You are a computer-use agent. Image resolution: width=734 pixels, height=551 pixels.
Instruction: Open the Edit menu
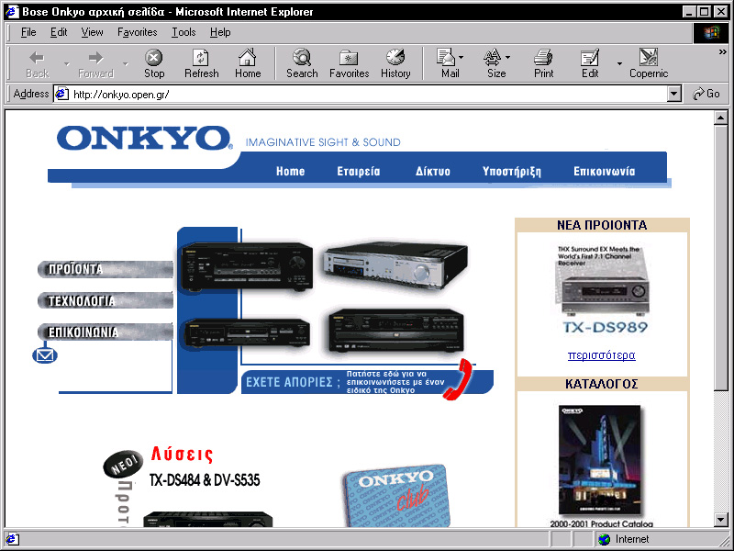point(59,32)
